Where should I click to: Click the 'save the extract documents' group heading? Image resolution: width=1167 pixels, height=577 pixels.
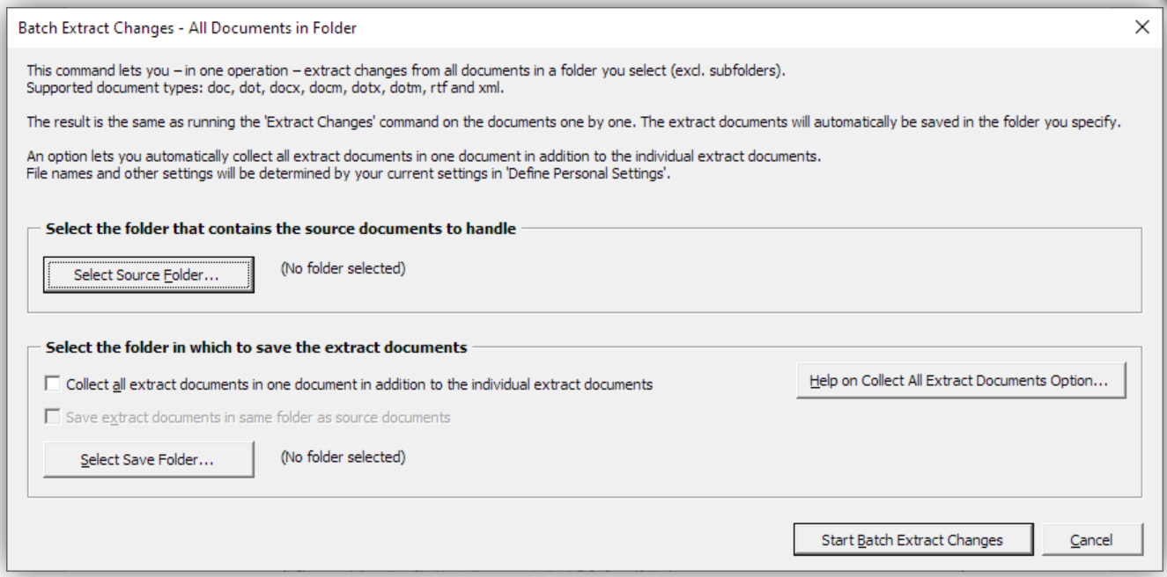[x=255, y=347]
